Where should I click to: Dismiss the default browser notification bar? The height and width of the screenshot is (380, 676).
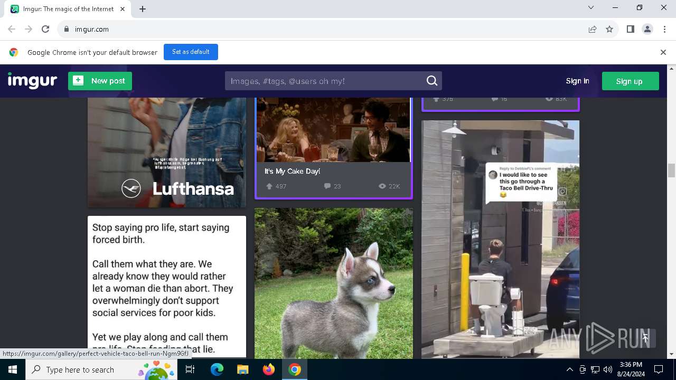663,52
